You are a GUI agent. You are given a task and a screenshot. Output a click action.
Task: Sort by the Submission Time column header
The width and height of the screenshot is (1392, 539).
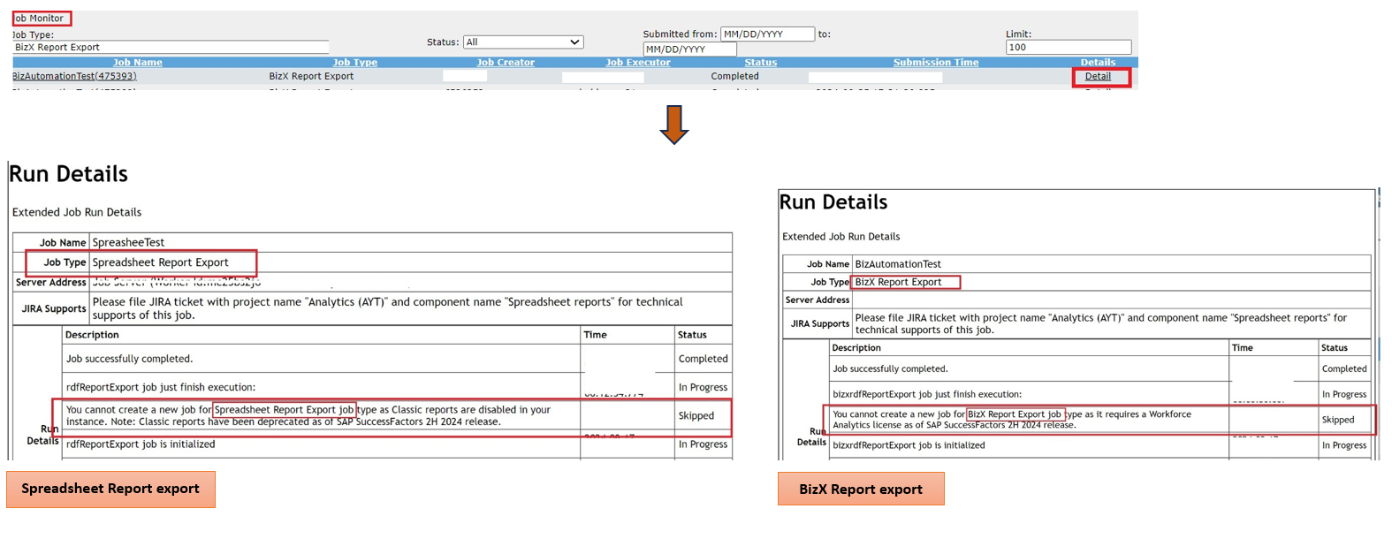tap(936, 63)
